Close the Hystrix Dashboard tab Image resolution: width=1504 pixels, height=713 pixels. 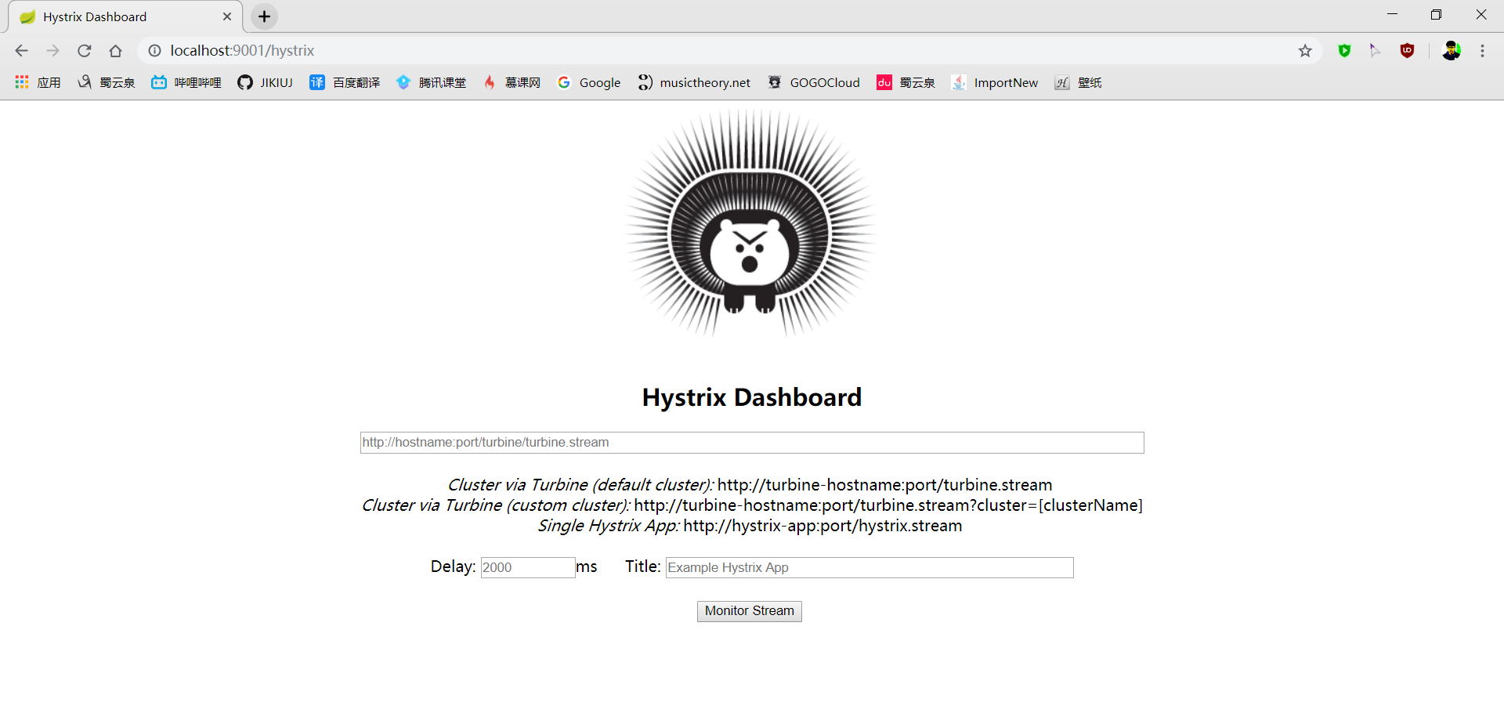point(227,16)
